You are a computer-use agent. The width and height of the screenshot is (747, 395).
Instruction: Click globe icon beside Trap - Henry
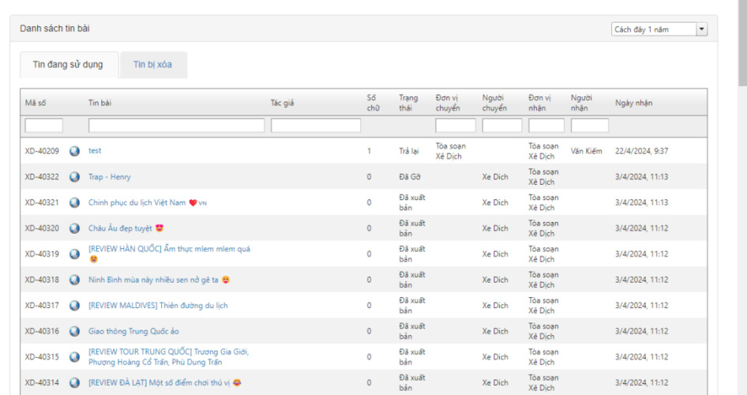coord(74,177)
